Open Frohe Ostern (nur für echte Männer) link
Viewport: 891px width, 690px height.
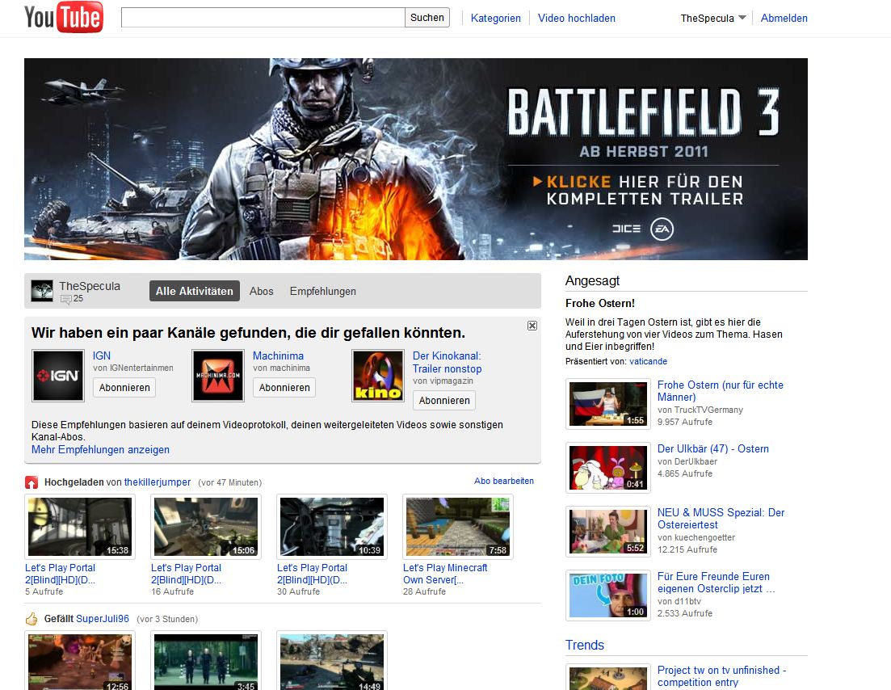click(720, 391)
